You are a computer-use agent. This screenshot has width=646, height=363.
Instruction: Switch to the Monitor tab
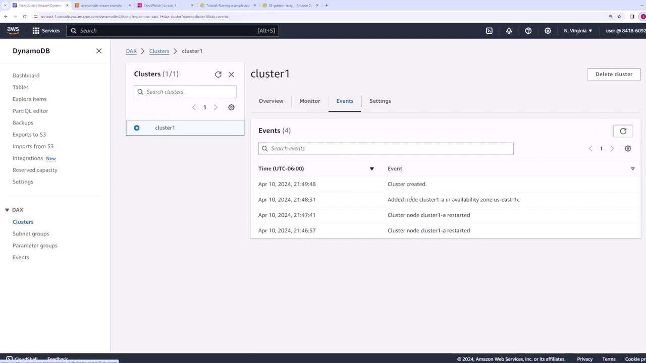point(310,101)
